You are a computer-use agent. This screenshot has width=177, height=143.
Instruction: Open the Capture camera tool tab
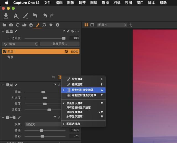[x=11, y=25]
